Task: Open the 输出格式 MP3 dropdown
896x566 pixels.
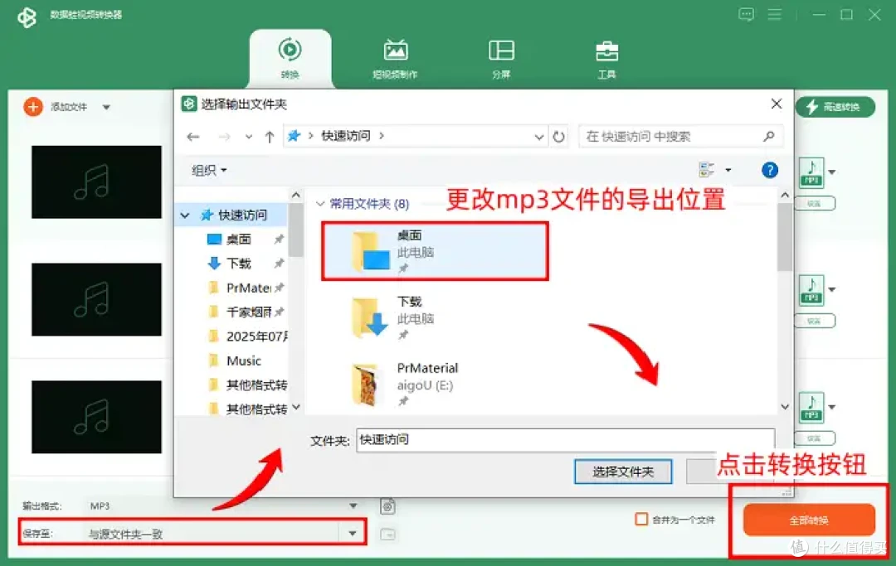Action: point(223,506)
